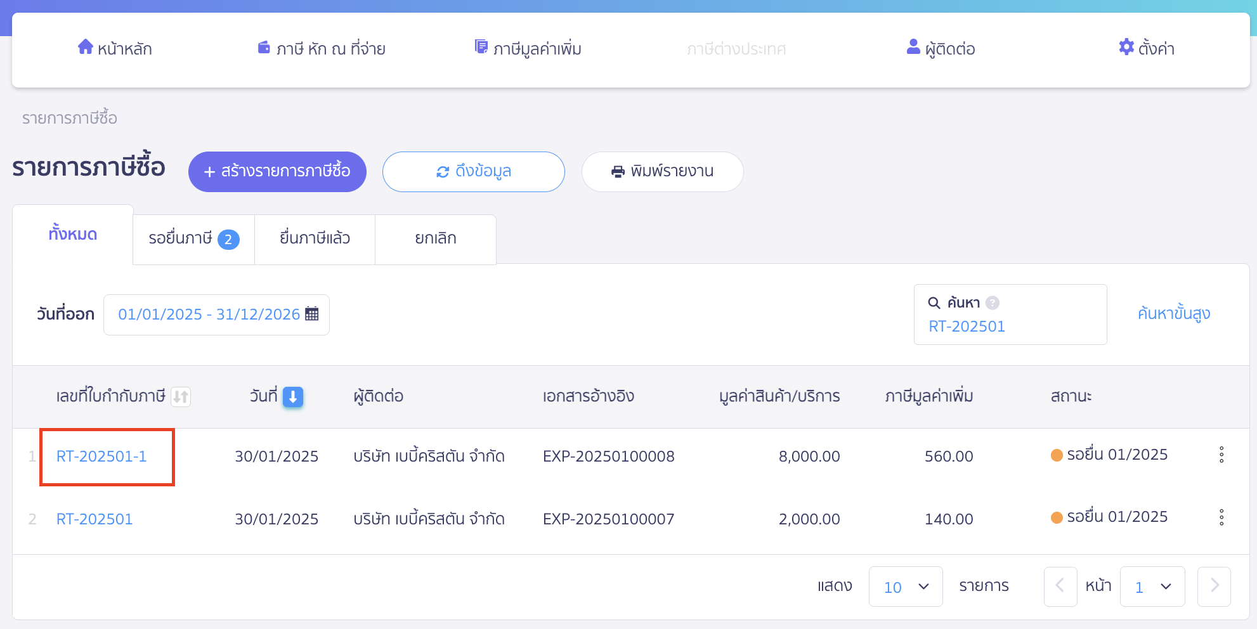Open kebab menu on the RT-202501-1 row
The width and height of the screenshot is (1257, 629).
coord(1222,455)
